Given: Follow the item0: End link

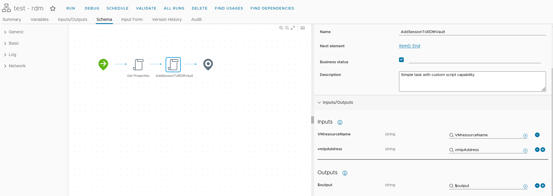Looking at the screenshot, I should tap(410, 46).
